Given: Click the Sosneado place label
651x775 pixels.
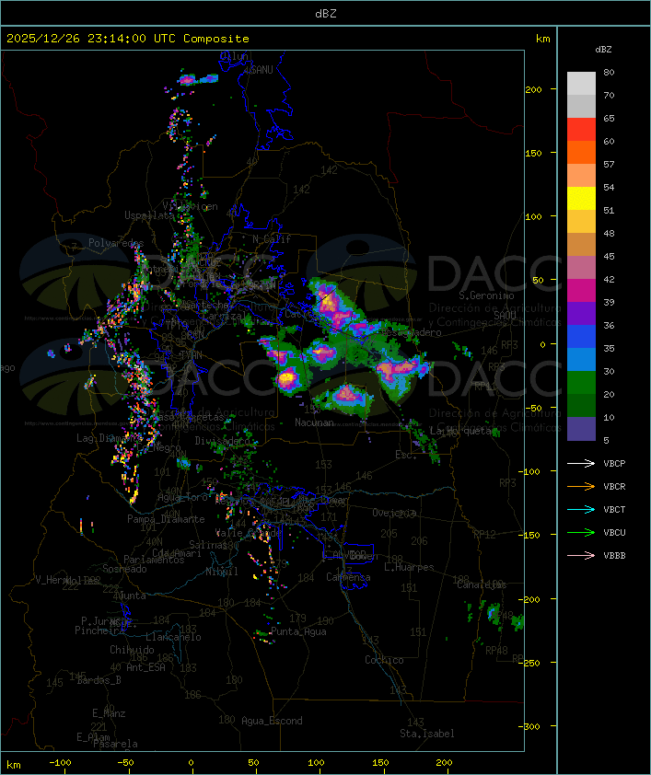Looking at the screenshot, I should 124,569.
